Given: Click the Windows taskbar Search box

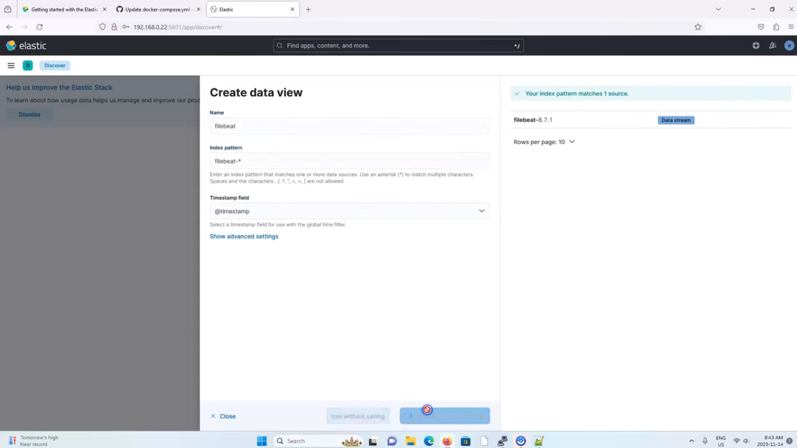Looking at the screenshot, I should pyautogui.click(x=318, y=441).
